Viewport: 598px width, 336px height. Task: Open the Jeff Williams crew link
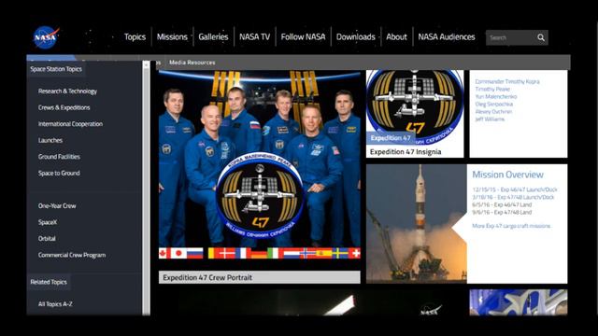coord(490,119)
